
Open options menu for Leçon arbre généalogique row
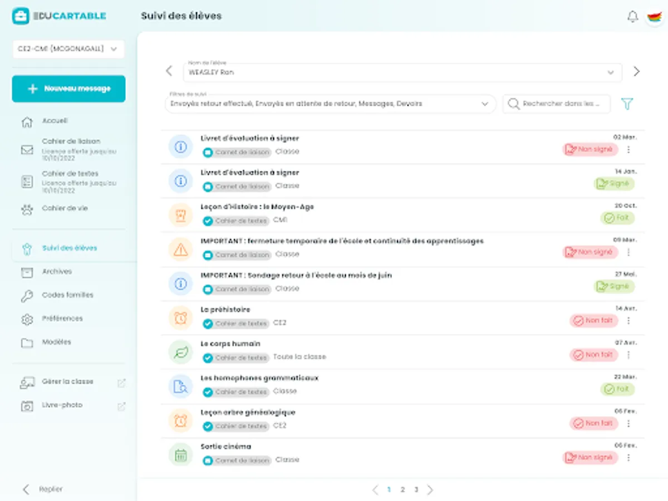[x=628, y=424]
